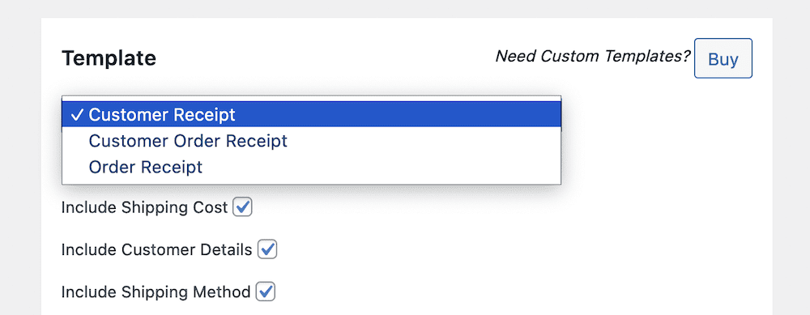This screenshot has width=810, height=315.
Task: Click the blue tick in Customer Details box
Action: tap(267, 249)
